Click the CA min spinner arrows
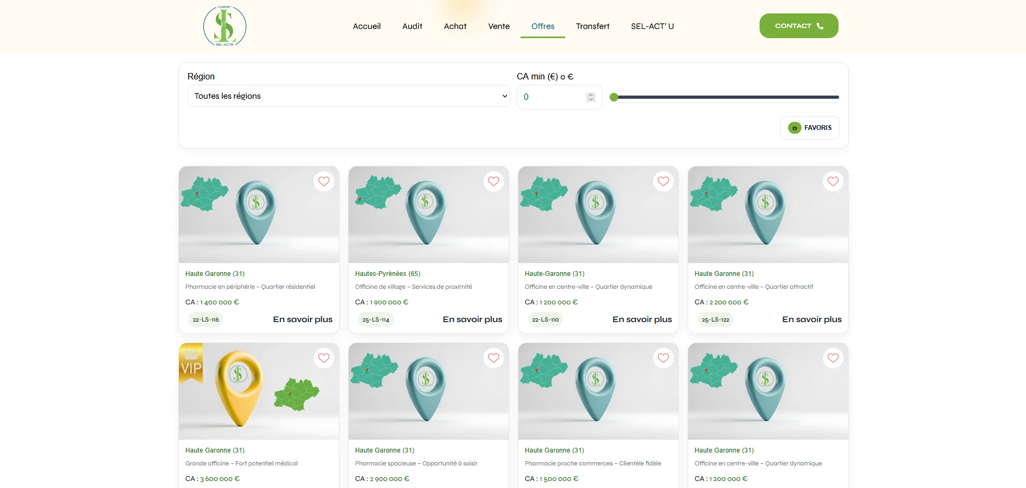Screen dimensions: 1026x488 point(591,97)
